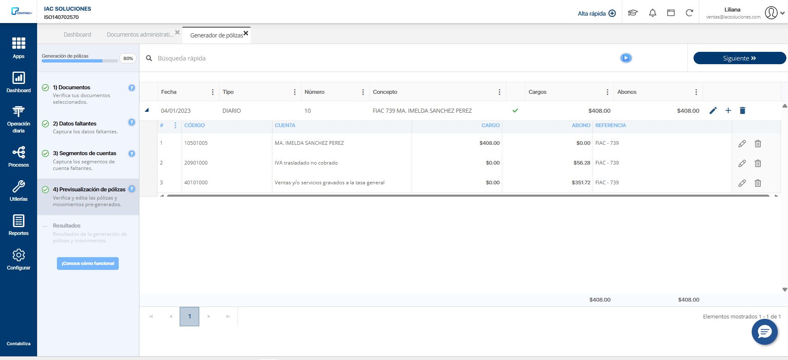Viewport: 788px width, 360px height.
Task: Add movement with plus icon on póliza
Action: 728,110
